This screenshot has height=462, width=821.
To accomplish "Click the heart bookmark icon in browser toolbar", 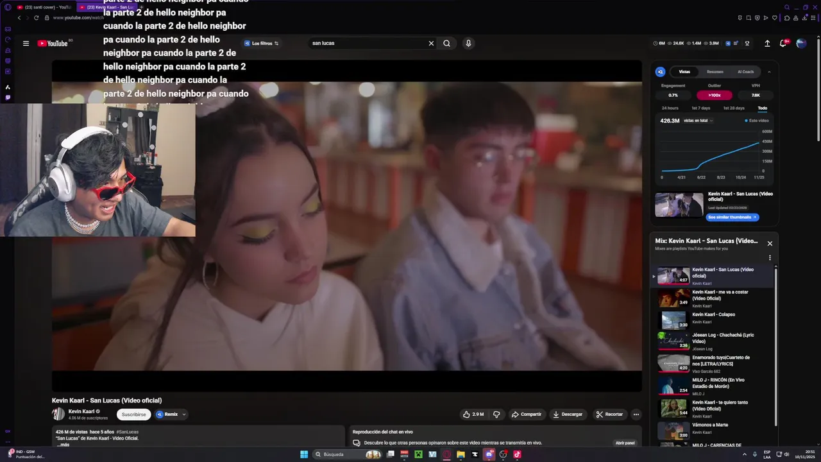I will pyautogui.click(x=775, y=18).
